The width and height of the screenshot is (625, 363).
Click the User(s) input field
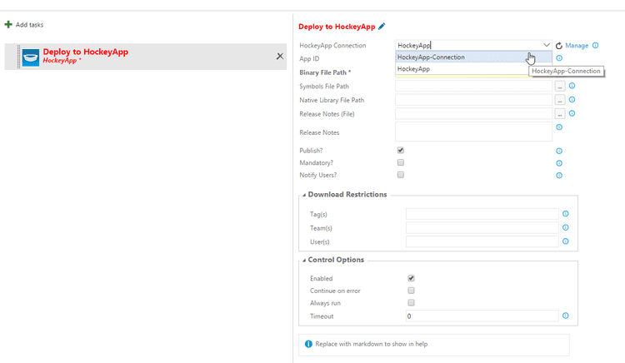(x=482, y=241)
